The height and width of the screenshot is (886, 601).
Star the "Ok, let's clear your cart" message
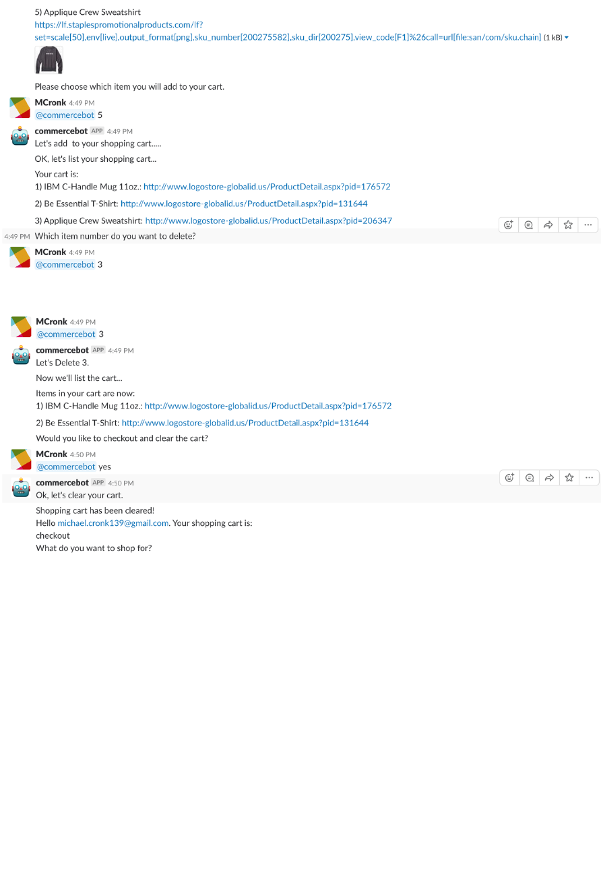coord(569,478)
